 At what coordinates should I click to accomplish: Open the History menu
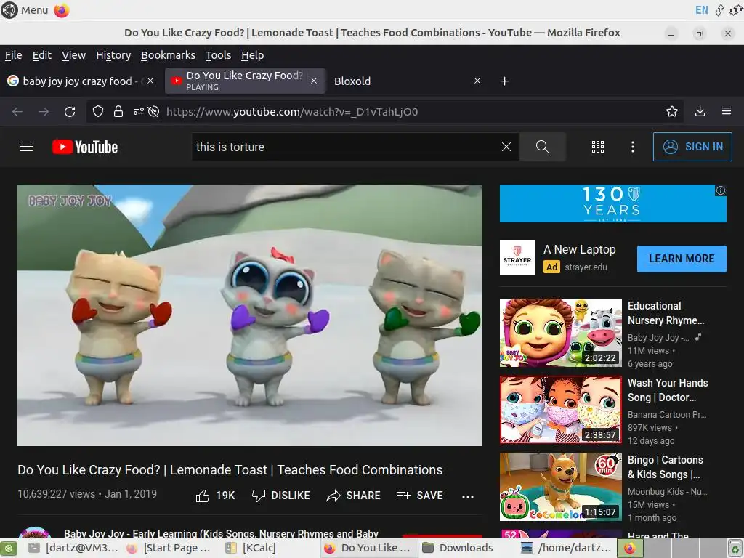coord(113,55)
